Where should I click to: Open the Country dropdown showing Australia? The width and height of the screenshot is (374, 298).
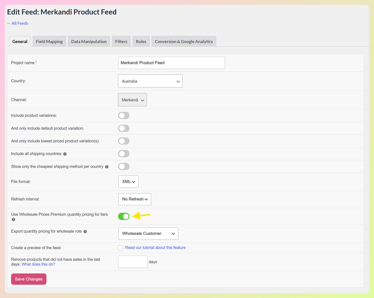150,81
